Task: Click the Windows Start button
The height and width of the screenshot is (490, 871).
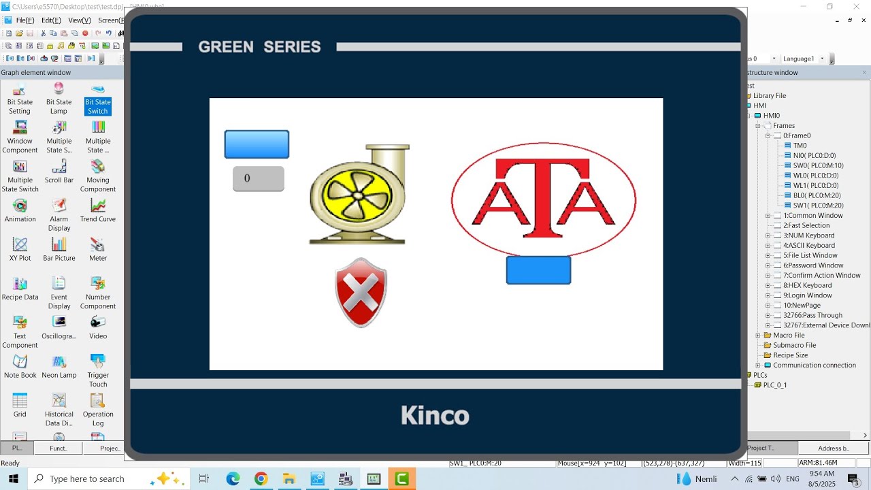Action: coord(13,478)
